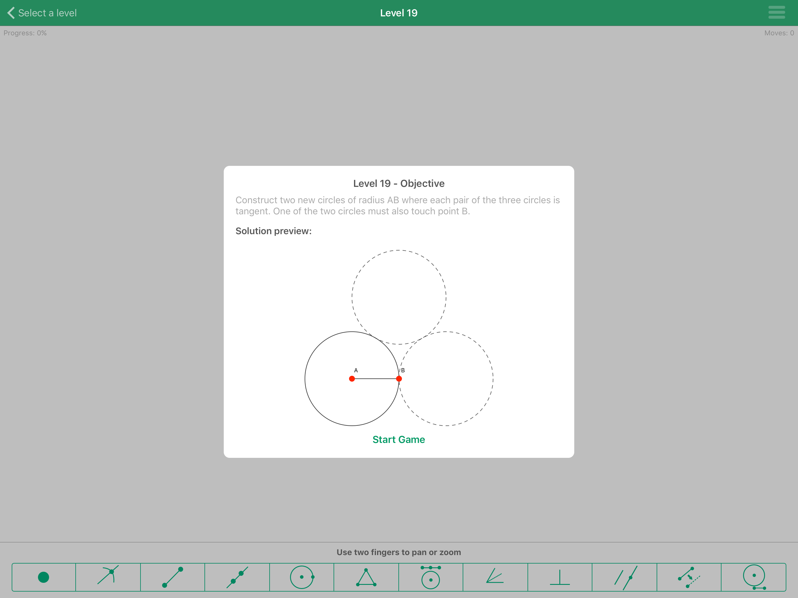Go back to Select a level
798x598 pixels.
pos(42,13)
